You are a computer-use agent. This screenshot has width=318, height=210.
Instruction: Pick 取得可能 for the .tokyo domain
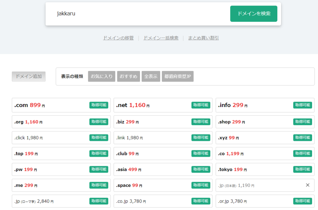302,169
